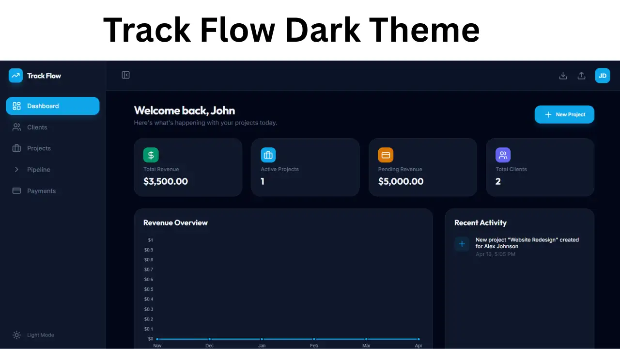Image resolution: width=620 pixels, height=349 pixels.
Task: Click the blue briefcase Active Projects icon
Action: coord(268,155)
